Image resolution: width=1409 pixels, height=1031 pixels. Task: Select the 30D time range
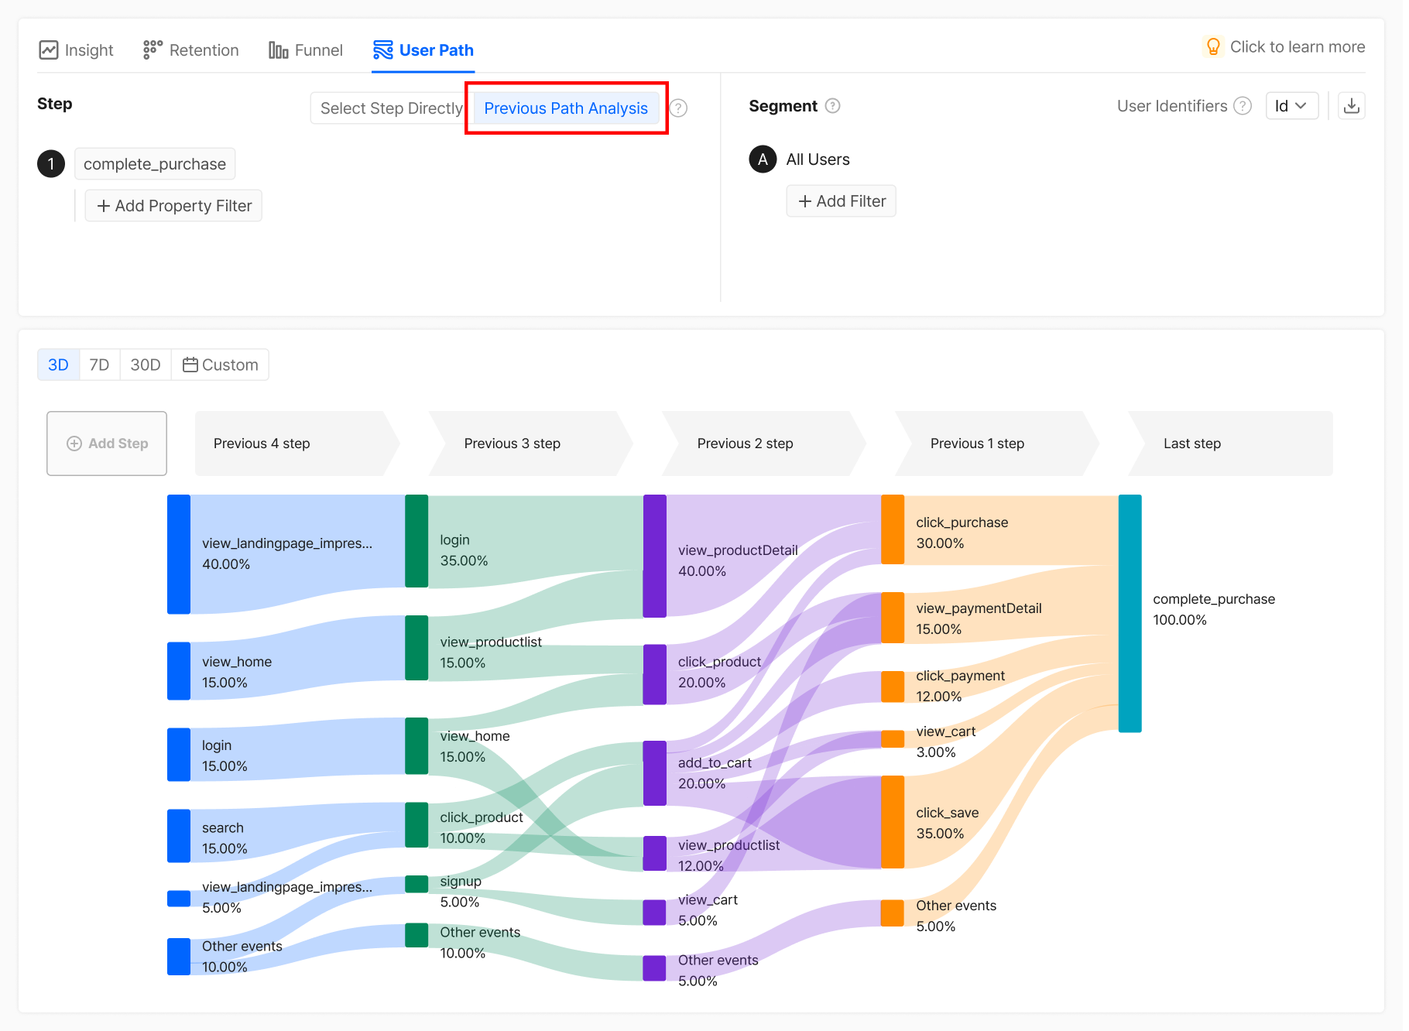tap(146, 365)
